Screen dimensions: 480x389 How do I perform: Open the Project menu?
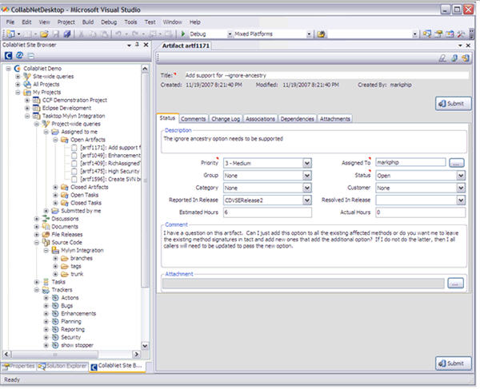[x=66, y=22]
